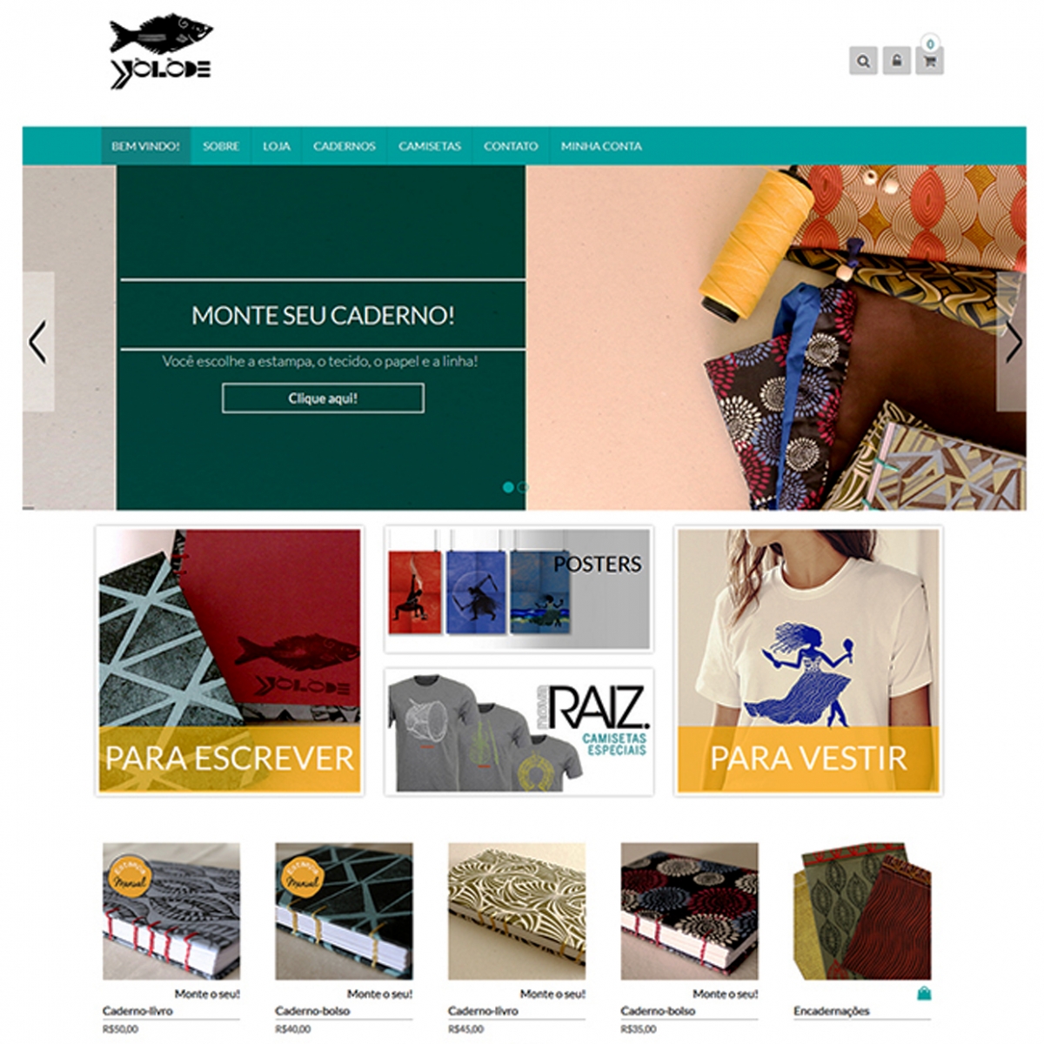
Task: Advance to next slide arrow
Action: [1013, 341]
